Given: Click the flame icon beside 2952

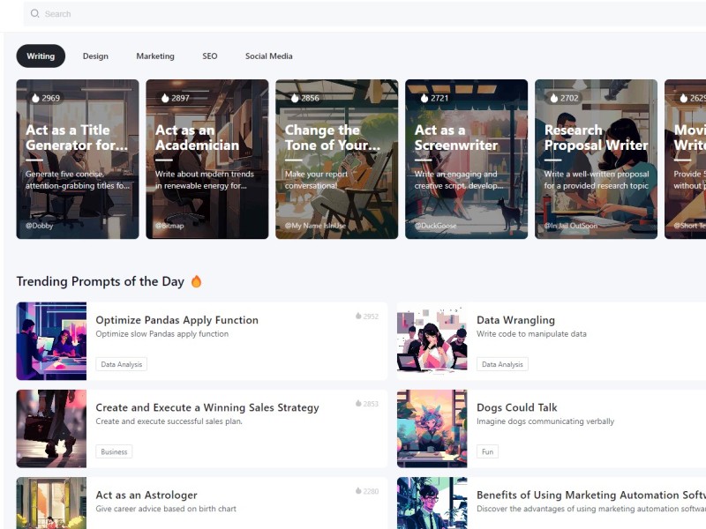Looking at the screenshot, I should click(x=358, y=316).
